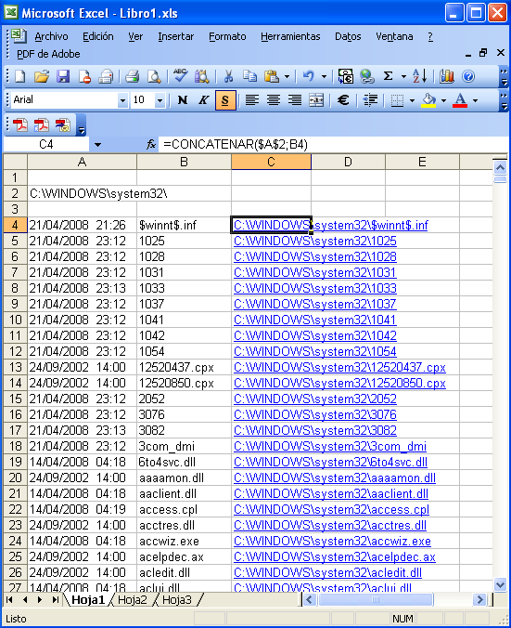Open link ending in 12520437.cpx
This screenshot has height=628, width=511.
click(x=339, y=367)
